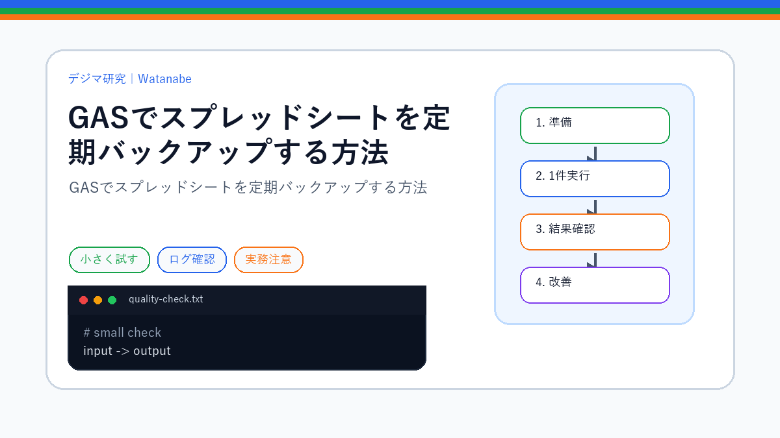Click the step box 1. 準備
The width and height of the screenshot is (780, 438).
[595, 125]
